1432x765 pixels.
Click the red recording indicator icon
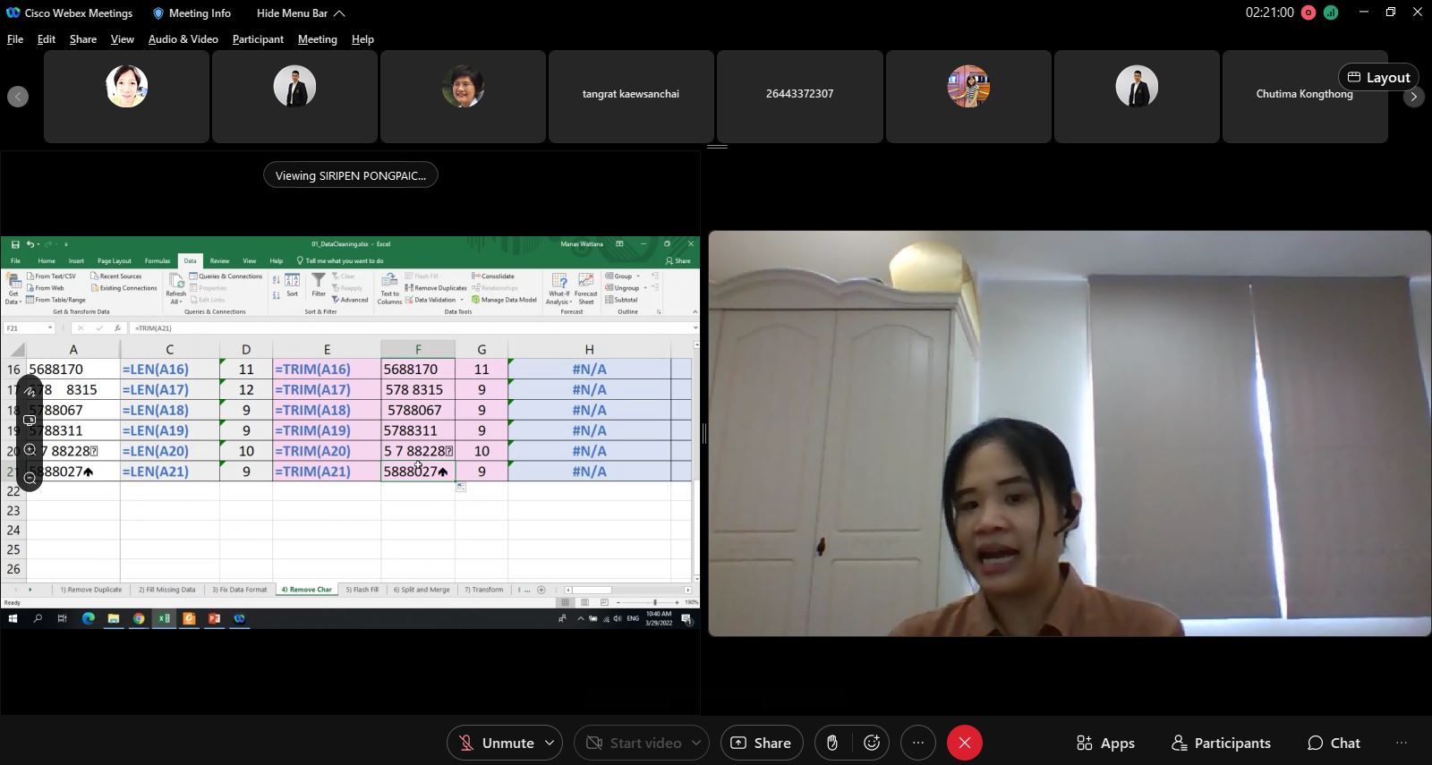(x=1308, y=13)
